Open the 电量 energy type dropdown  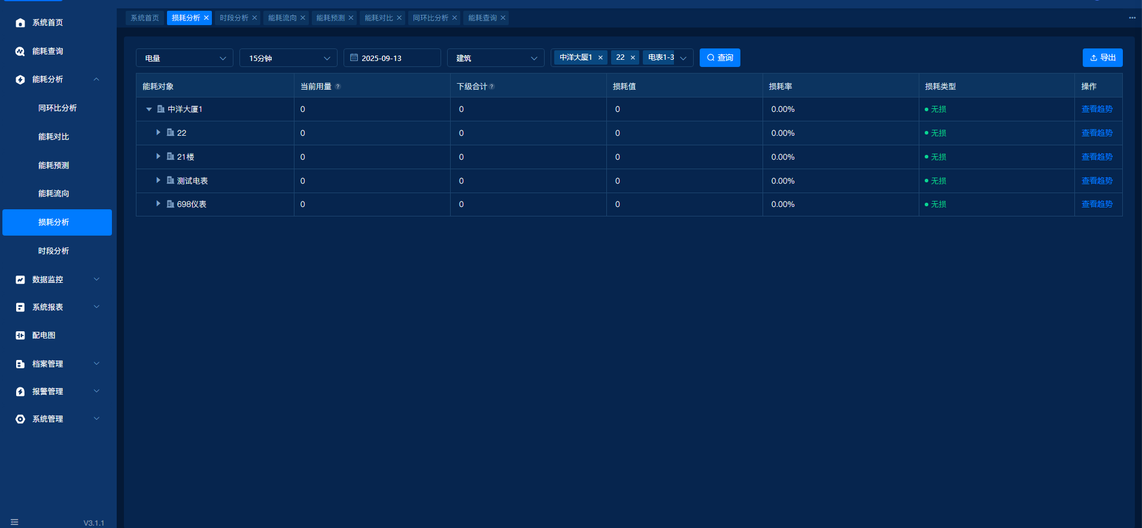coord(184,58)
